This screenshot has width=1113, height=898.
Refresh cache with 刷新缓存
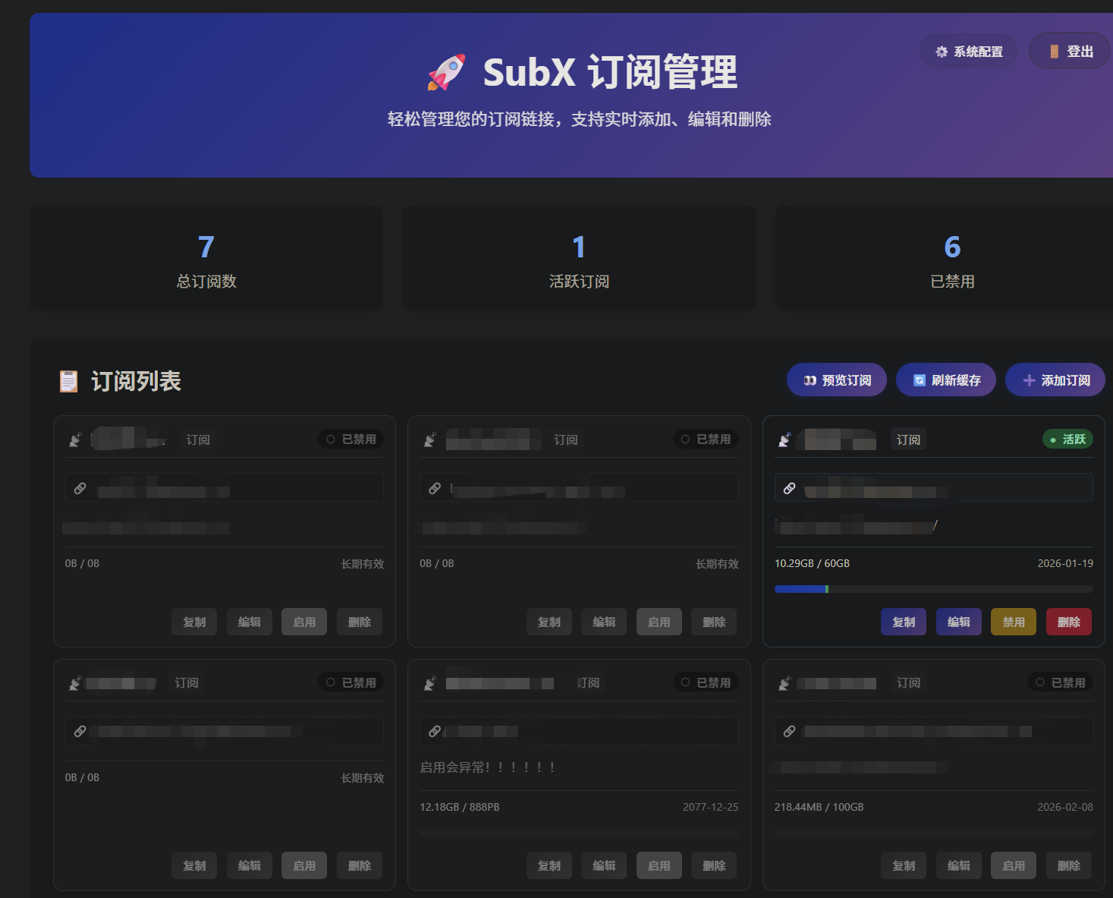tap(946, 380)
